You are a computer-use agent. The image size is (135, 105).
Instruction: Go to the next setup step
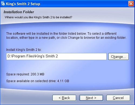[x=91, y=98]
